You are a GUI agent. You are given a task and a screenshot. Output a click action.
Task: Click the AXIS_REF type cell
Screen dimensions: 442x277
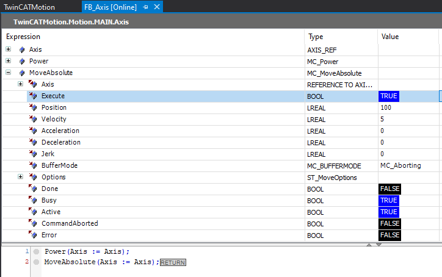click(x=322, y=50)
